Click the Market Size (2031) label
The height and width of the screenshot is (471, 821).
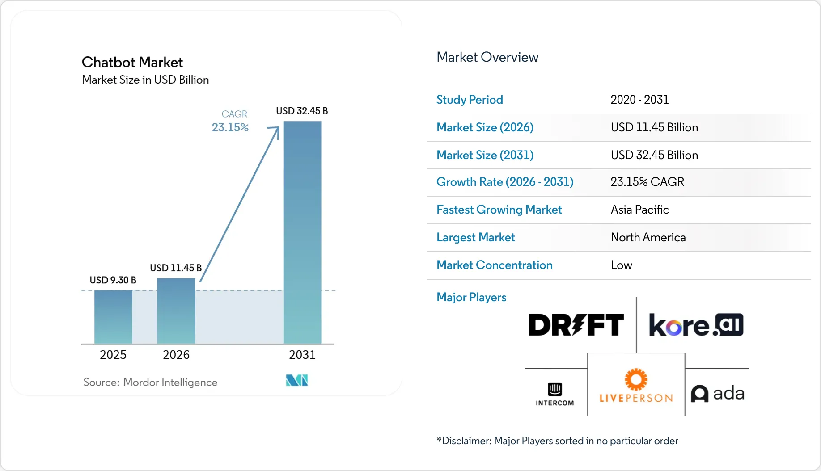coord(485,155)
